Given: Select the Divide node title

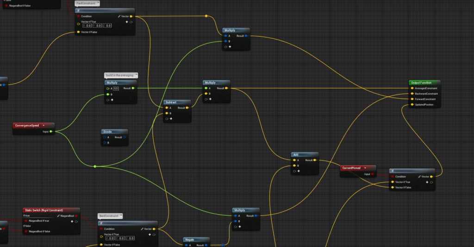Looking at the screenshot, I should pyautogui.click(x=107, y=132).
